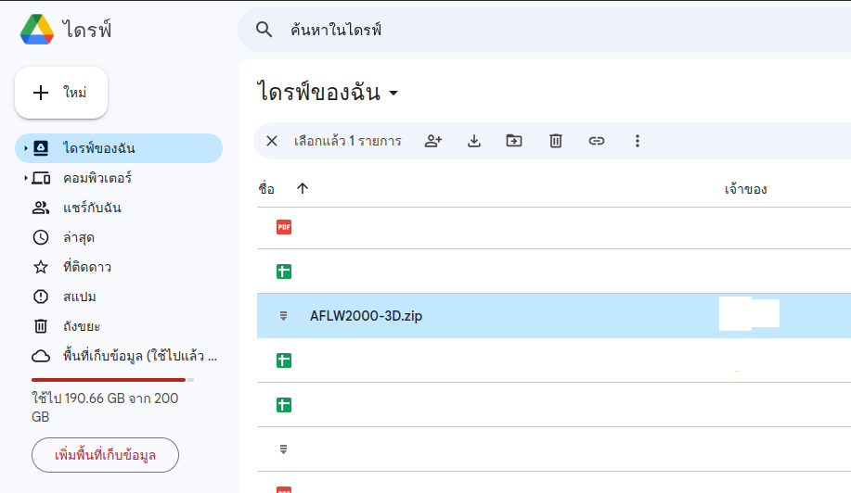Click the trash delete icon in toolbar
This screenshot has width=851, height=493.
(555, 141)
